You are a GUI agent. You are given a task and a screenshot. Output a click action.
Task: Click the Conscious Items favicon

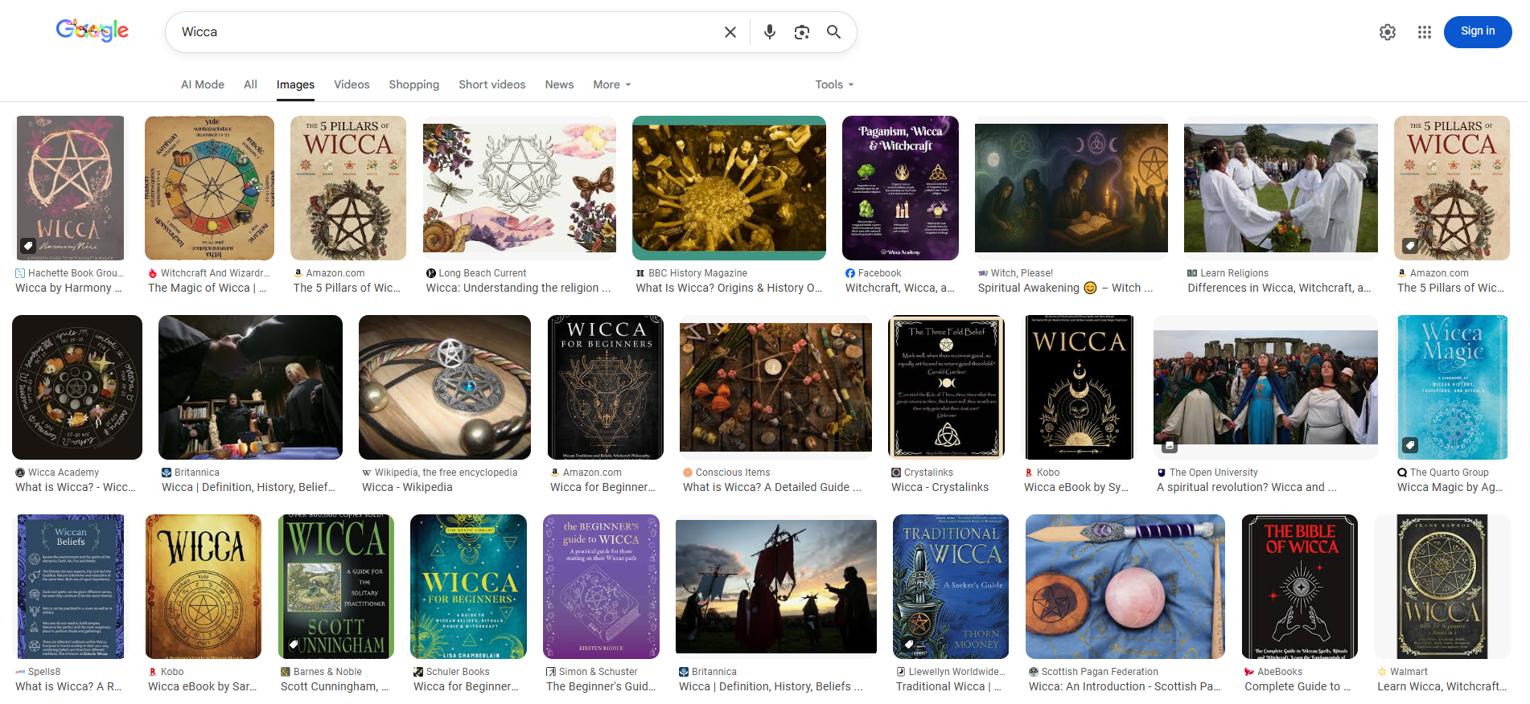(688, 473)
